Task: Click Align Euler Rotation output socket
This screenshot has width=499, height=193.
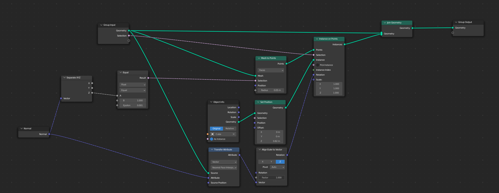Action: (287, 155)
